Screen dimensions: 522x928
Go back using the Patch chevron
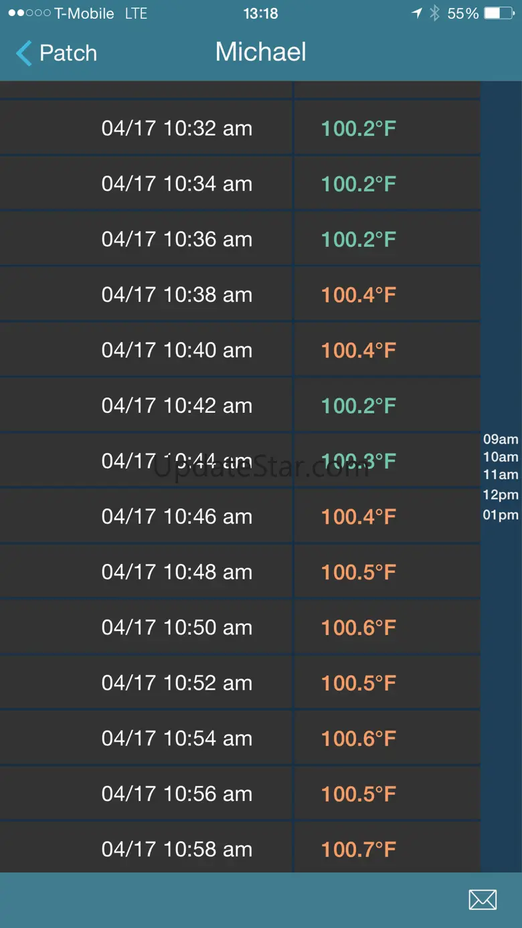click(24, 53)
